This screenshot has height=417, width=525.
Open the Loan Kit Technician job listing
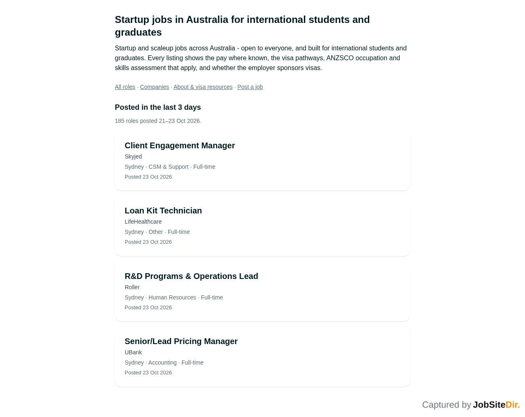[163, 211]
